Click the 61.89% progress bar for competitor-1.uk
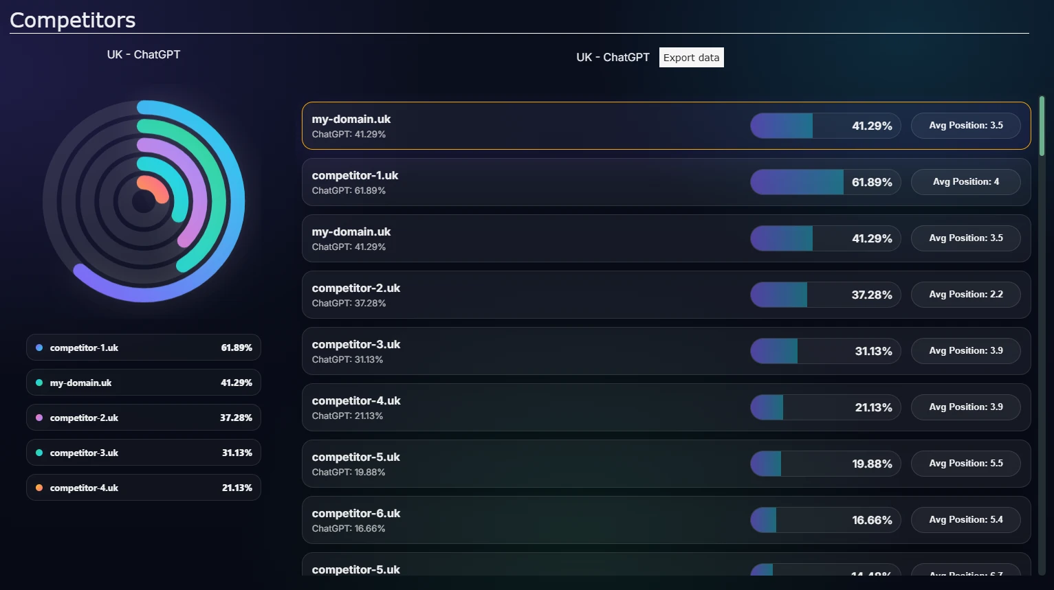 (x=825, y=183)
